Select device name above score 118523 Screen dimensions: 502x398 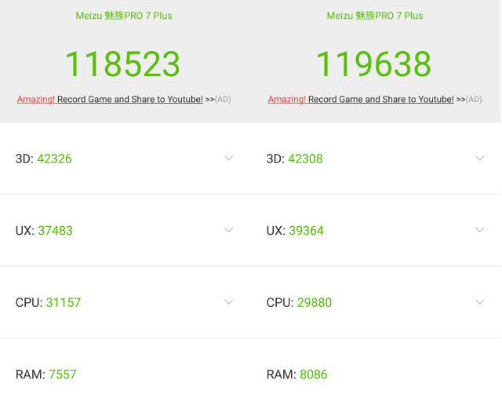pos(124,16)
